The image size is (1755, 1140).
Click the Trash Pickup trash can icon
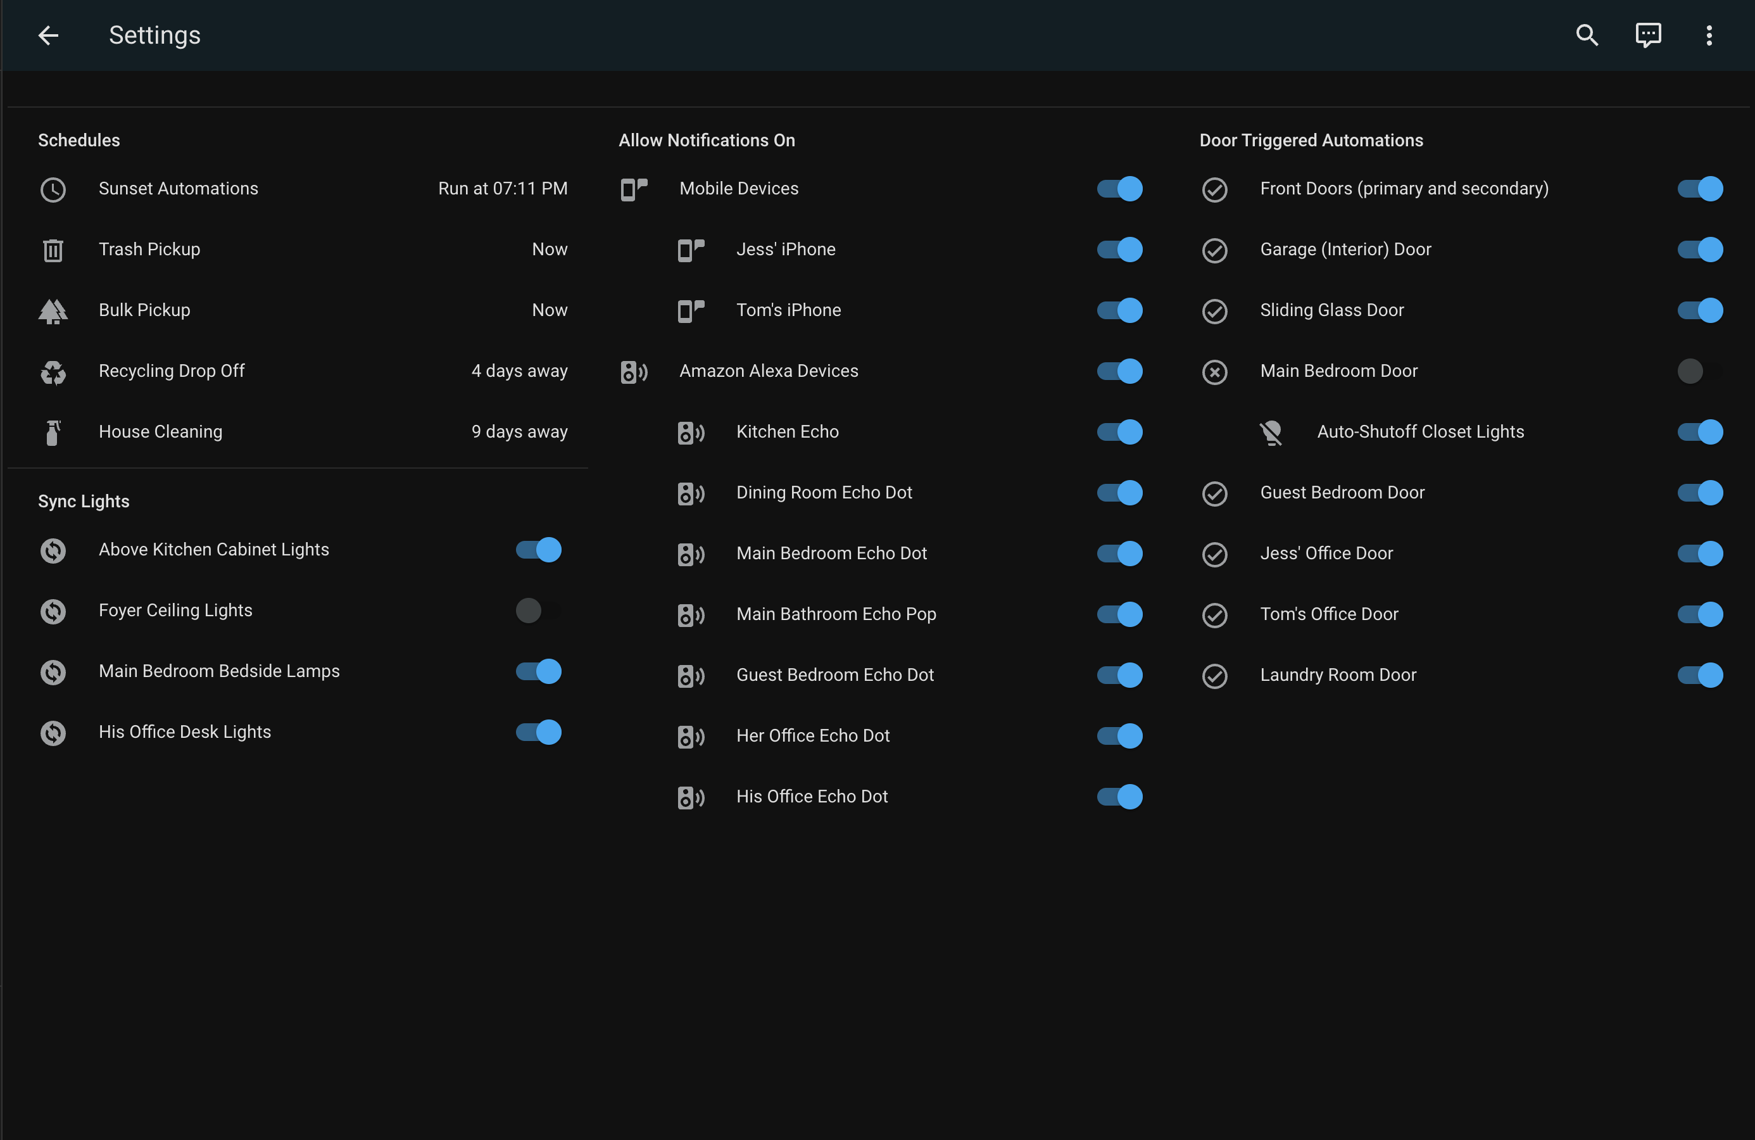coord(53,250)
